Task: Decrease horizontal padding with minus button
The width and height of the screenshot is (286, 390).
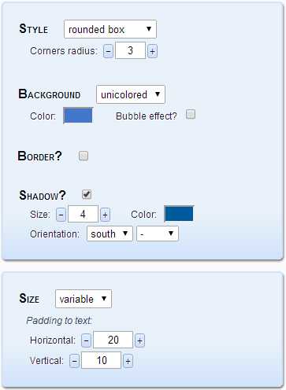Action: (x=86, y=340)
